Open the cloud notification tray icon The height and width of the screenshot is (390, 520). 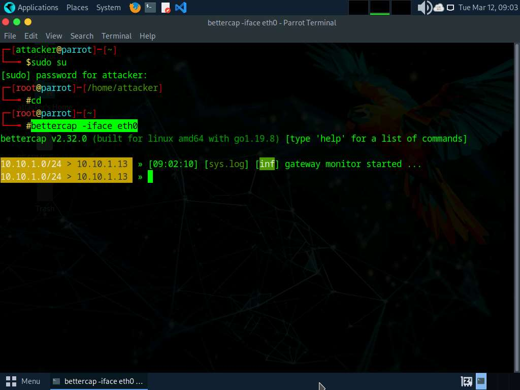click(x=439, y=8)
